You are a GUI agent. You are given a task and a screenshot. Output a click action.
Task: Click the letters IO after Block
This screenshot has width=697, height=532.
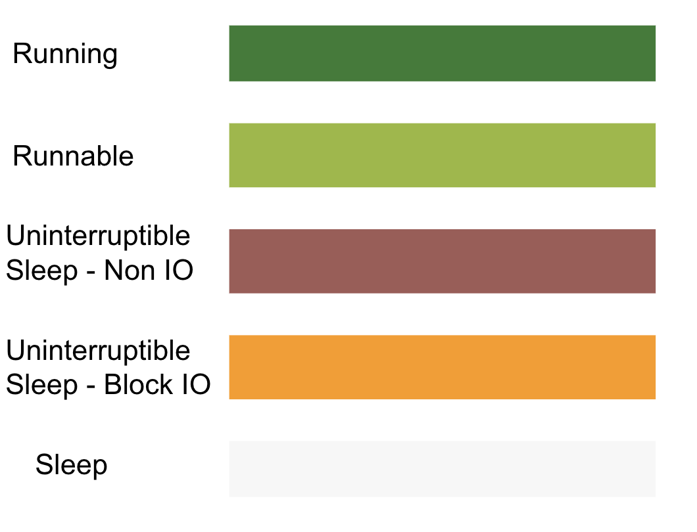coord(197,385)
